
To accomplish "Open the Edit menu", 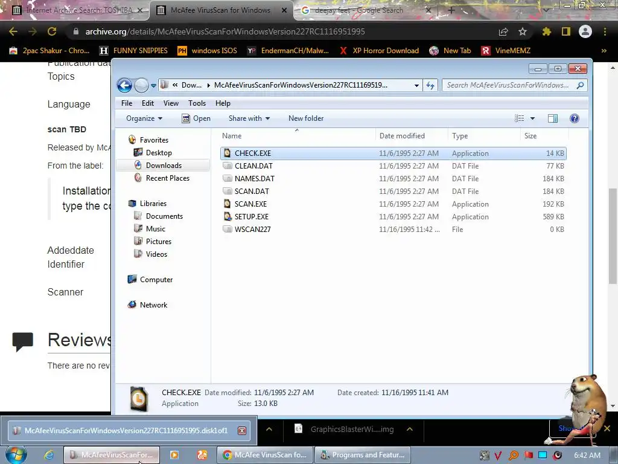I will (148, 103).
